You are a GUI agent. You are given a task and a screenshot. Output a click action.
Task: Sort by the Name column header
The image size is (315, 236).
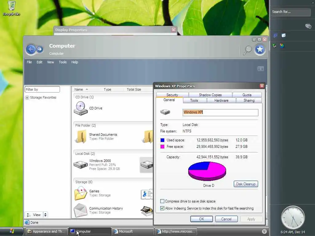[78, 89]
